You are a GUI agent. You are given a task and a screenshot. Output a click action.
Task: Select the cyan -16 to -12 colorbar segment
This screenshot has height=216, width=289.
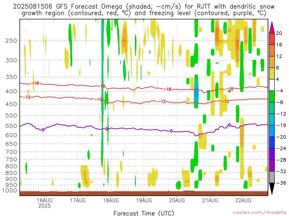click(x=272, y=120)
